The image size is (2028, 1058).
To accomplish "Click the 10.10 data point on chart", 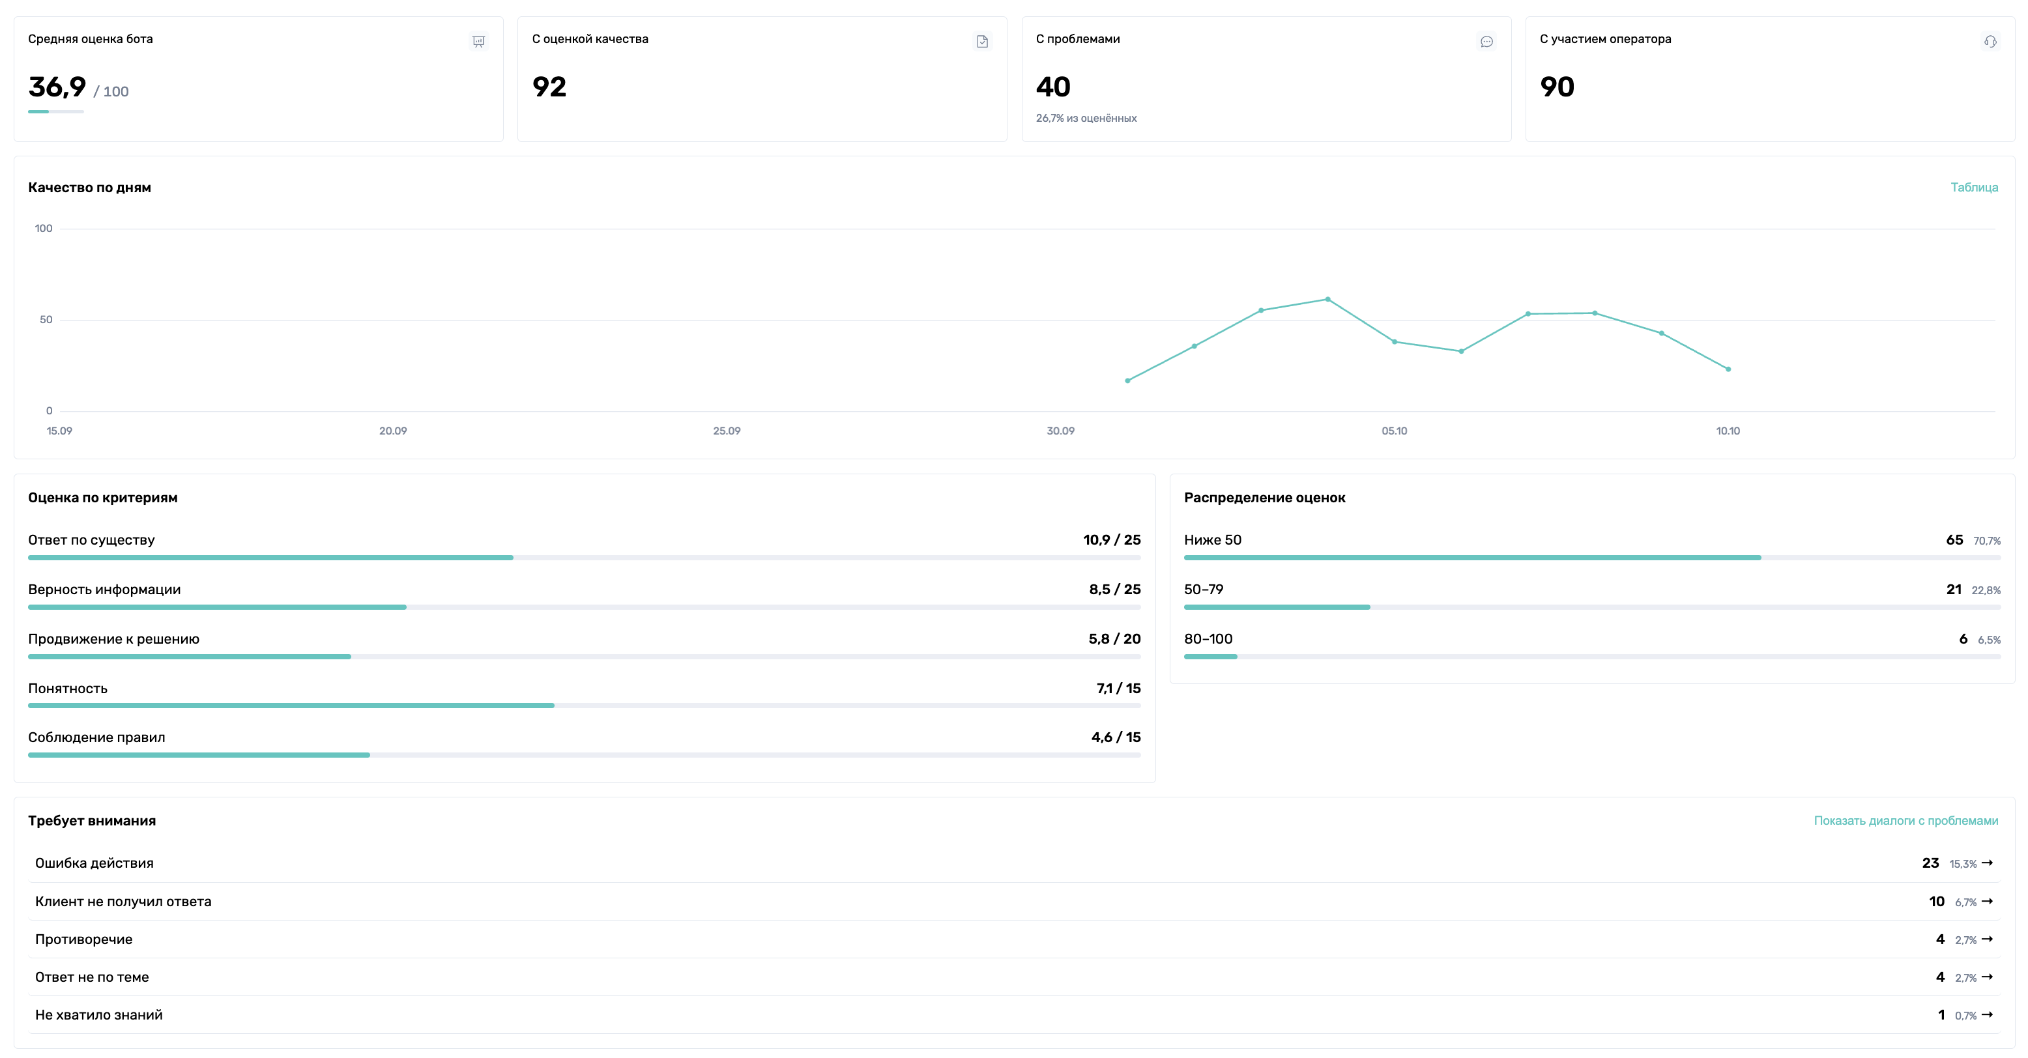I will [x=1728, y=369].
